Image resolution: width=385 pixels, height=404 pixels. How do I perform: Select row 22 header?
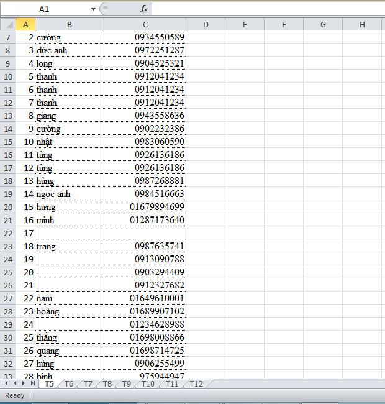(x=8, y=234)
